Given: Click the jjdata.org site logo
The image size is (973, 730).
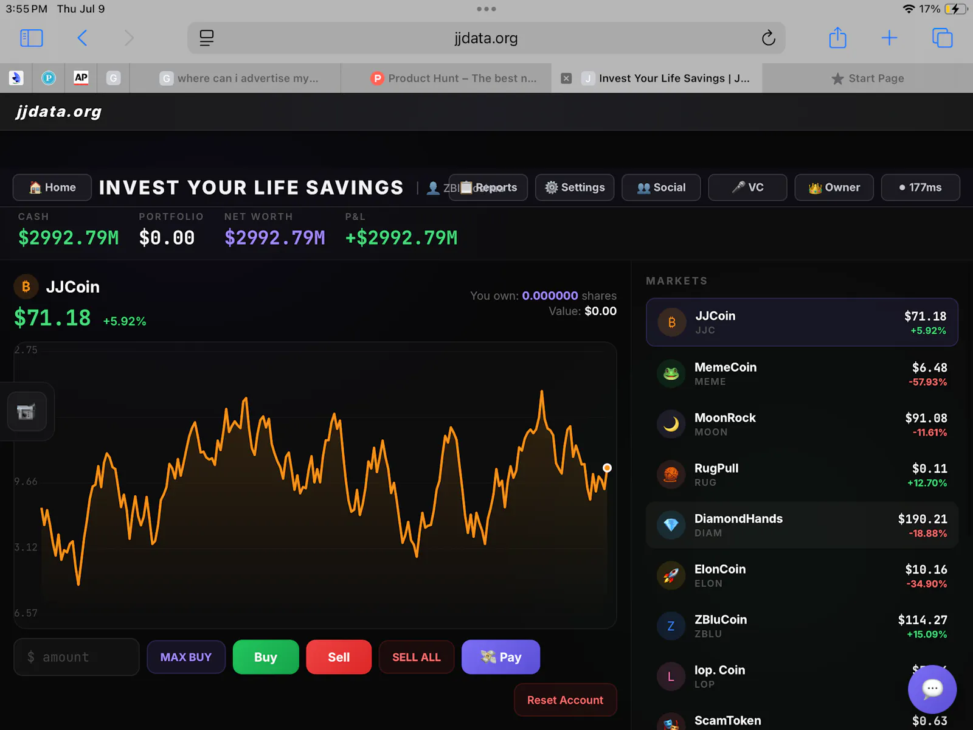Looking at the screenshot, I should pos(59,112).
